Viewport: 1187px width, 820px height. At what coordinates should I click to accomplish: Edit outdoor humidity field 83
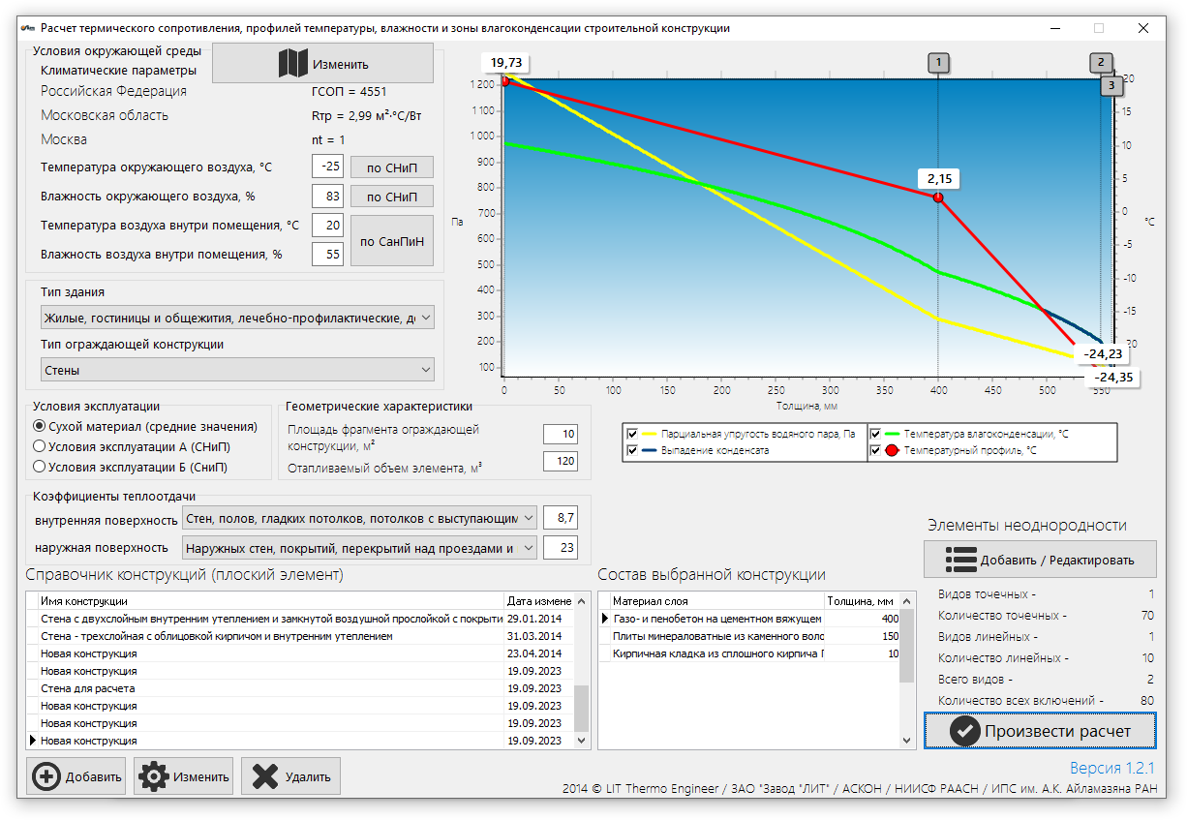coord(327,197)
